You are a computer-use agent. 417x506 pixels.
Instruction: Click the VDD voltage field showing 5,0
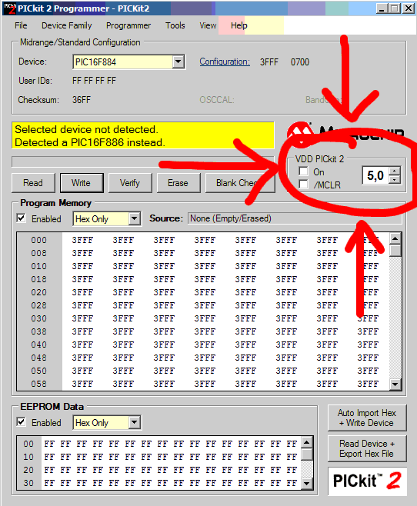[375, 175]
